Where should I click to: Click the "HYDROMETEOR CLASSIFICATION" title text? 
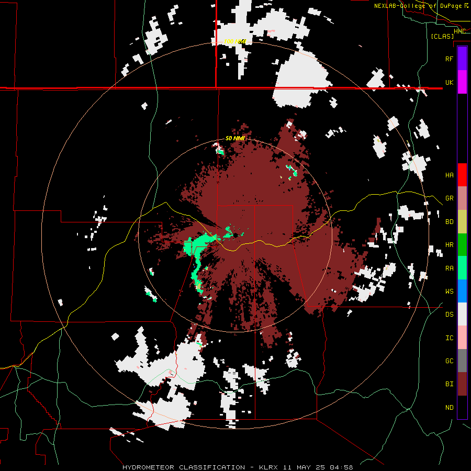tap(184, 467)
